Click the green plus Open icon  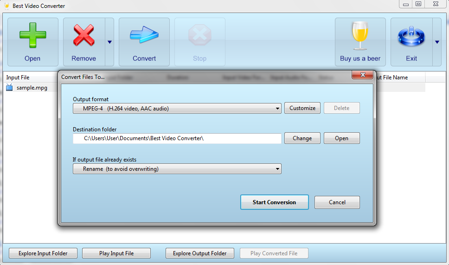point(32,35)
